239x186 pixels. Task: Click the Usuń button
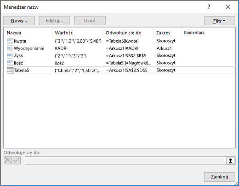[90, 21]
